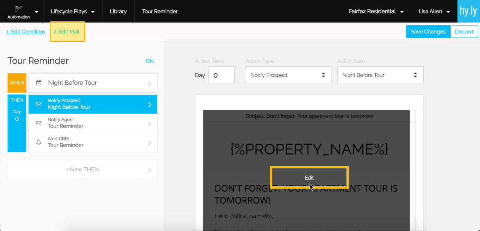
Task: Click Hello {%first_name%} text in email
Action: point(244,216)
